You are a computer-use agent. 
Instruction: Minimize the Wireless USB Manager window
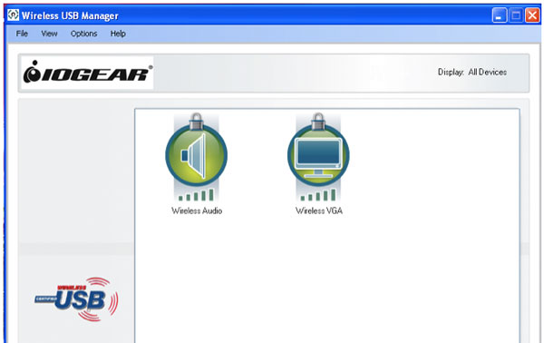click(500, 15)
